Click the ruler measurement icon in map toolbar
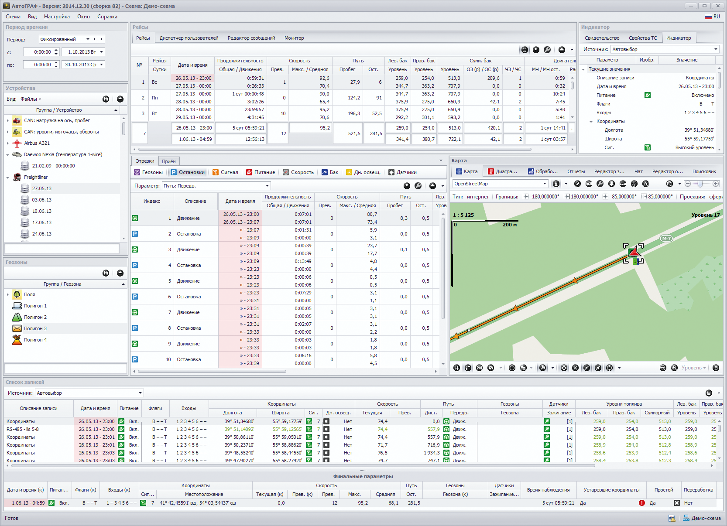727x526 pixels. 623,184
